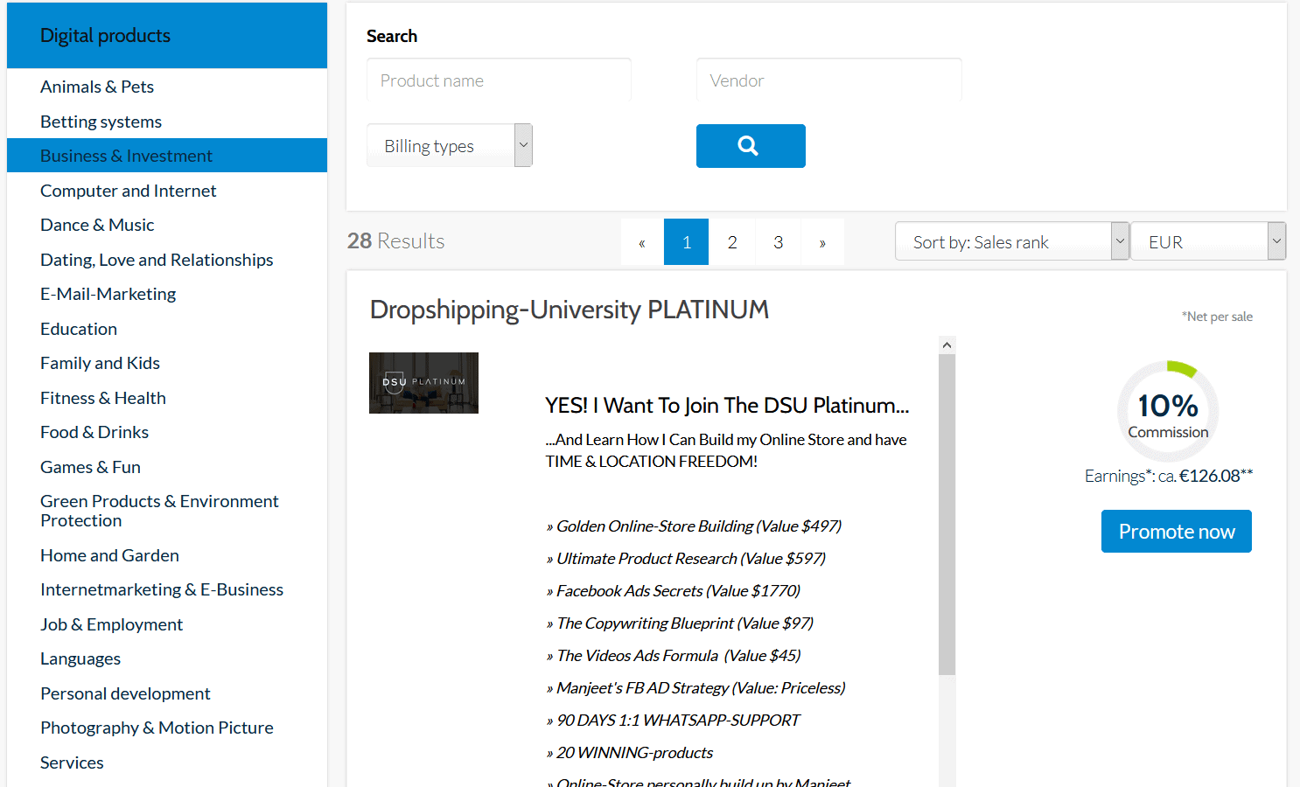Click 'The Copywriting Blueprint (Value $97)' line

pos(680,623)
